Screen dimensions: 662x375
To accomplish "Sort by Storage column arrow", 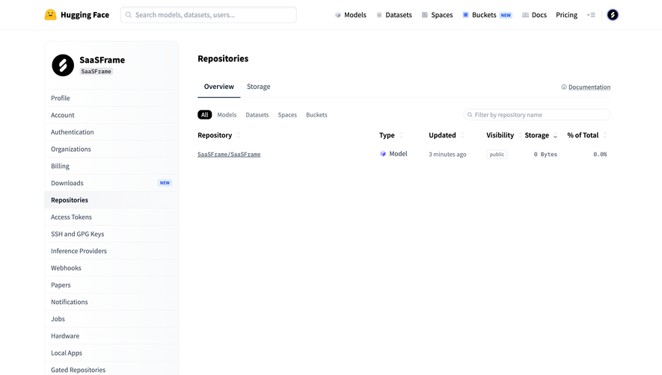I will click(x=555, y=135).
